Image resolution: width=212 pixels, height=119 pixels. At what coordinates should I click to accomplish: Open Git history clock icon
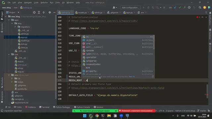[x=189, y=8]
